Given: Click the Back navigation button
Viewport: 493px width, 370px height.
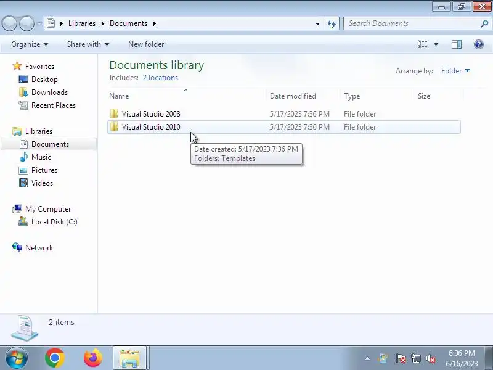Looking at the screenshot, I should point(9,23).
